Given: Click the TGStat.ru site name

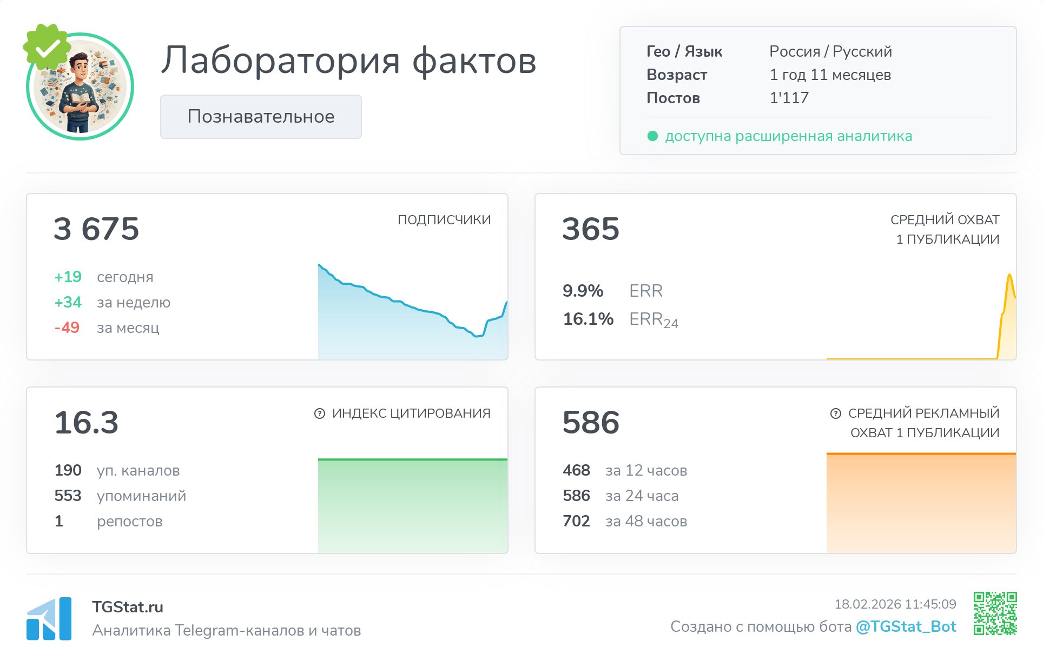Looking at the screenshot, I should [128, 607].
